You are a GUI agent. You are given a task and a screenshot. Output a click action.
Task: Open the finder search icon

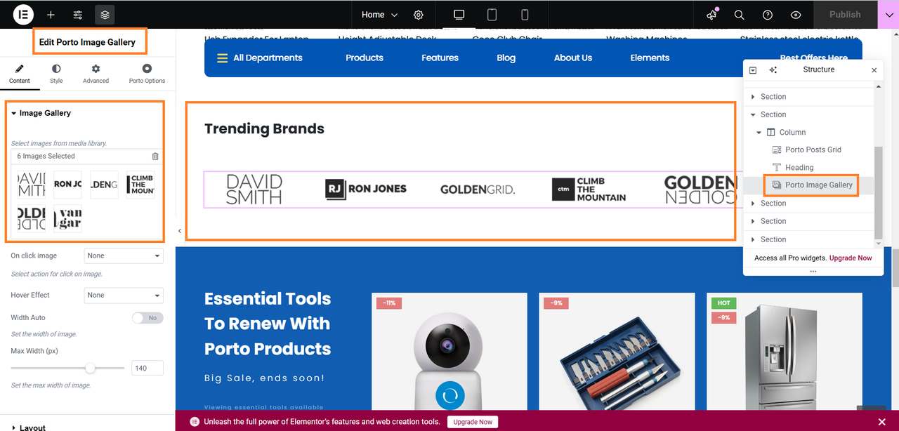(740, 15)
